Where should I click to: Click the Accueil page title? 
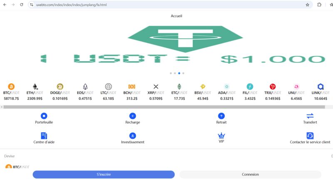click(x=176, y=16)
